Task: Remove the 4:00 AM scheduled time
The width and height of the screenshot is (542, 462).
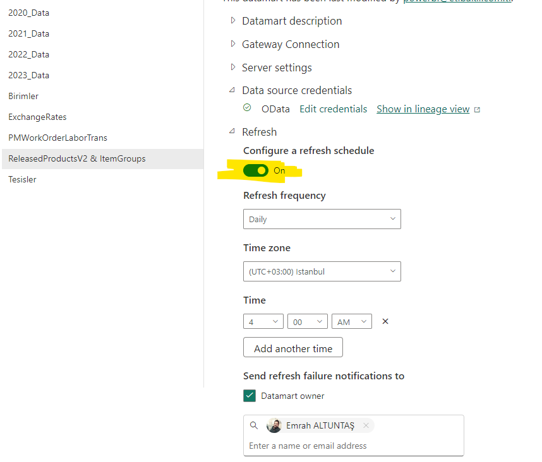Action: point(385,321)
